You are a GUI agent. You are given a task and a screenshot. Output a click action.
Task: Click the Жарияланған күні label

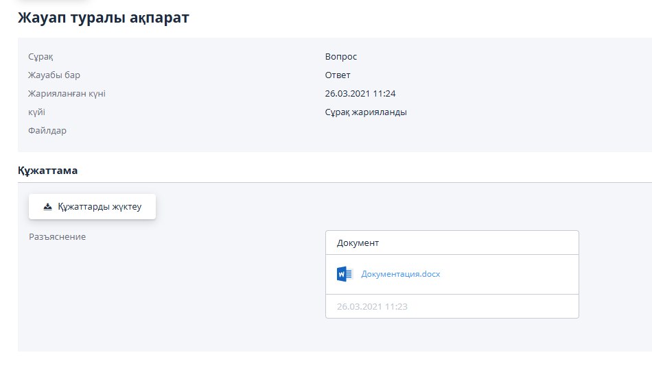point(67,94)
